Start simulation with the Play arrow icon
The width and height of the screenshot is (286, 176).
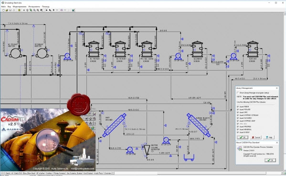(x=47, y=10)
